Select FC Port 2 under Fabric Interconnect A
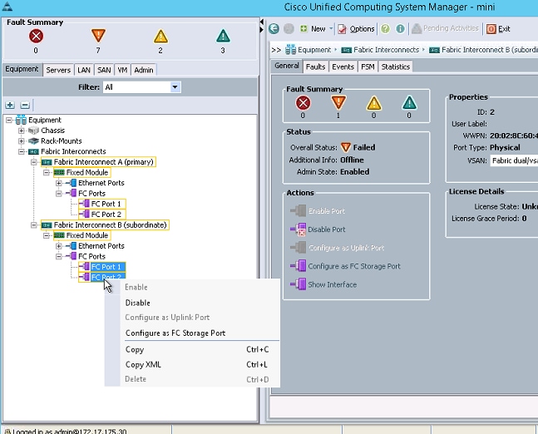538x434 pixels. 106,215
